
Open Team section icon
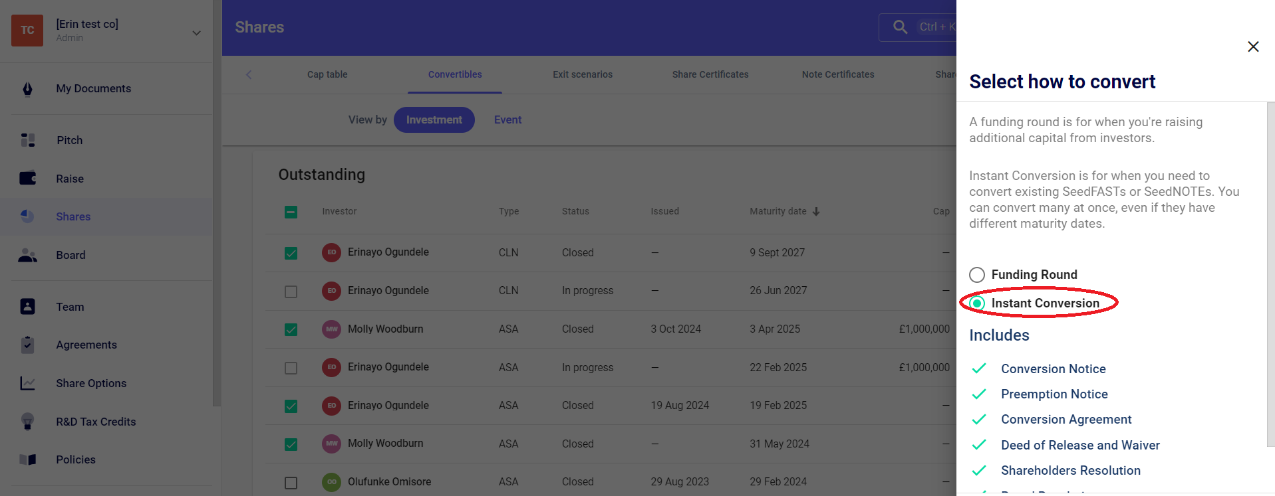coord(27,307)
